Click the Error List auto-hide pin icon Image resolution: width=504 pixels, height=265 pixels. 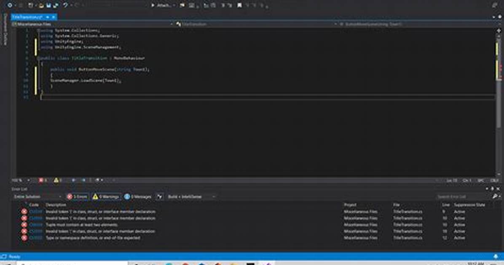tap(493, 189)
